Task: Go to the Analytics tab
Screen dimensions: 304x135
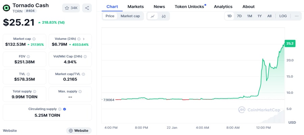Action: pos(223,7)
